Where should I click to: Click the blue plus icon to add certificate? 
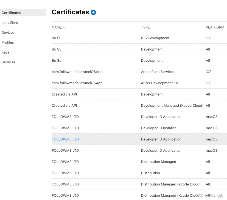pyautogui.click(x=93, y=12)
